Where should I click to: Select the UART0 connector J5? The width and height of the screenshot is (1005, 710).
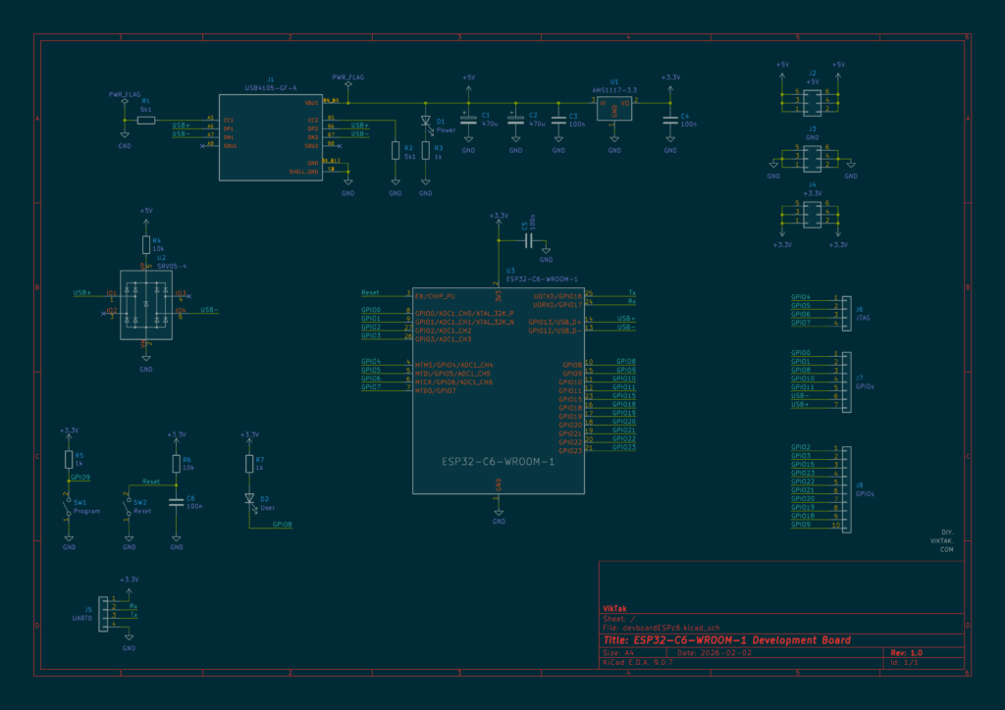pos(103,615)
